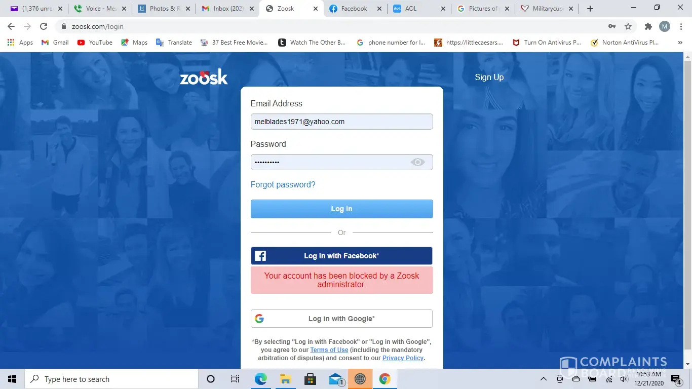Viewport: 692px width, 389px height.
Task: Close the Zoosk tab
Action: point(316,9)
